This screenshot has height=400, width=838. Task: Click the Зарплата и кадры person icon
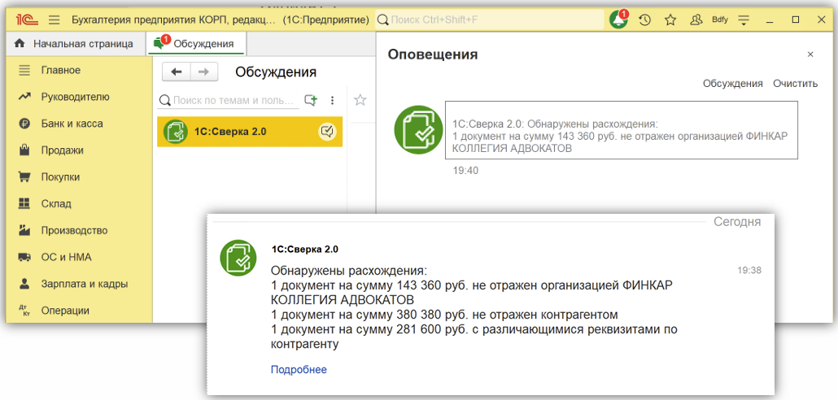click(24, 284)
